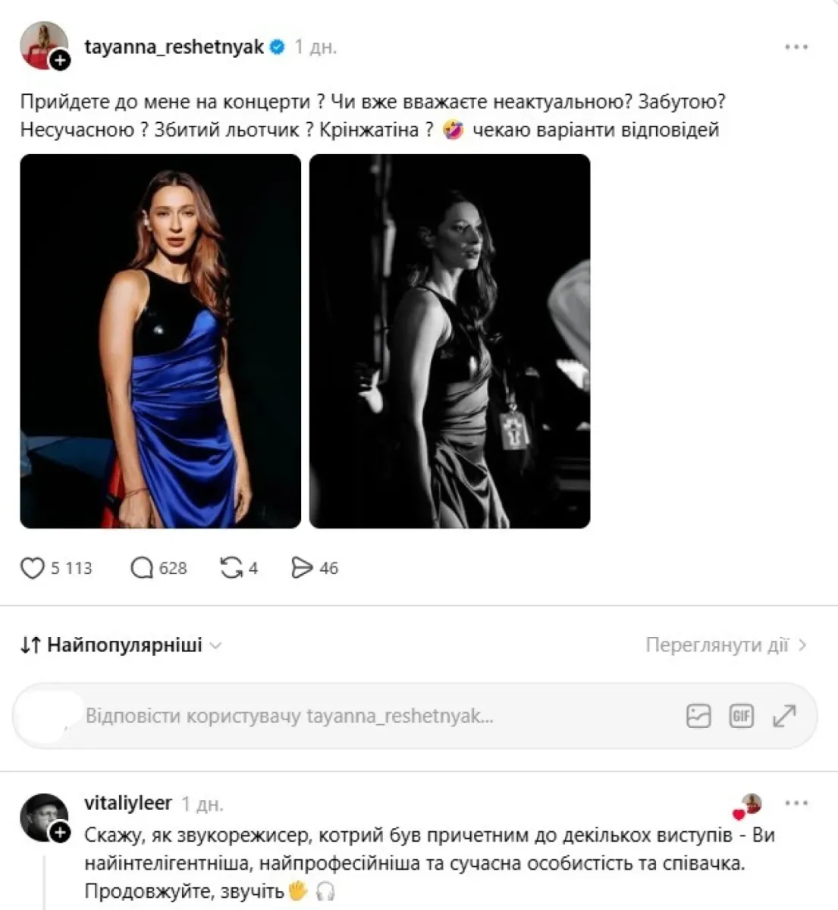This screenshot has width=838, height=910.
Task: Add a GIF to the reply
Action: click(741, 716)
